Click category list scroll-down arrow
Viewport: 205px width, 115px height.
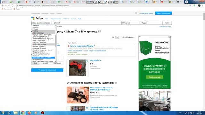pos(56,61)
